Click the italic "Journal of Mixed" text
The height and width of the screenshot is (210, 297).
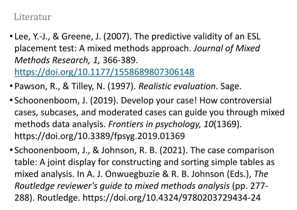[227, 48]
